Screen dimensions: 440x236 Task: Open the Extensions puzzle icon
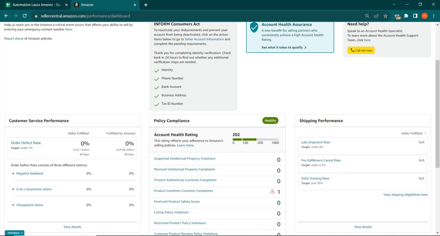tap(406, 16)
